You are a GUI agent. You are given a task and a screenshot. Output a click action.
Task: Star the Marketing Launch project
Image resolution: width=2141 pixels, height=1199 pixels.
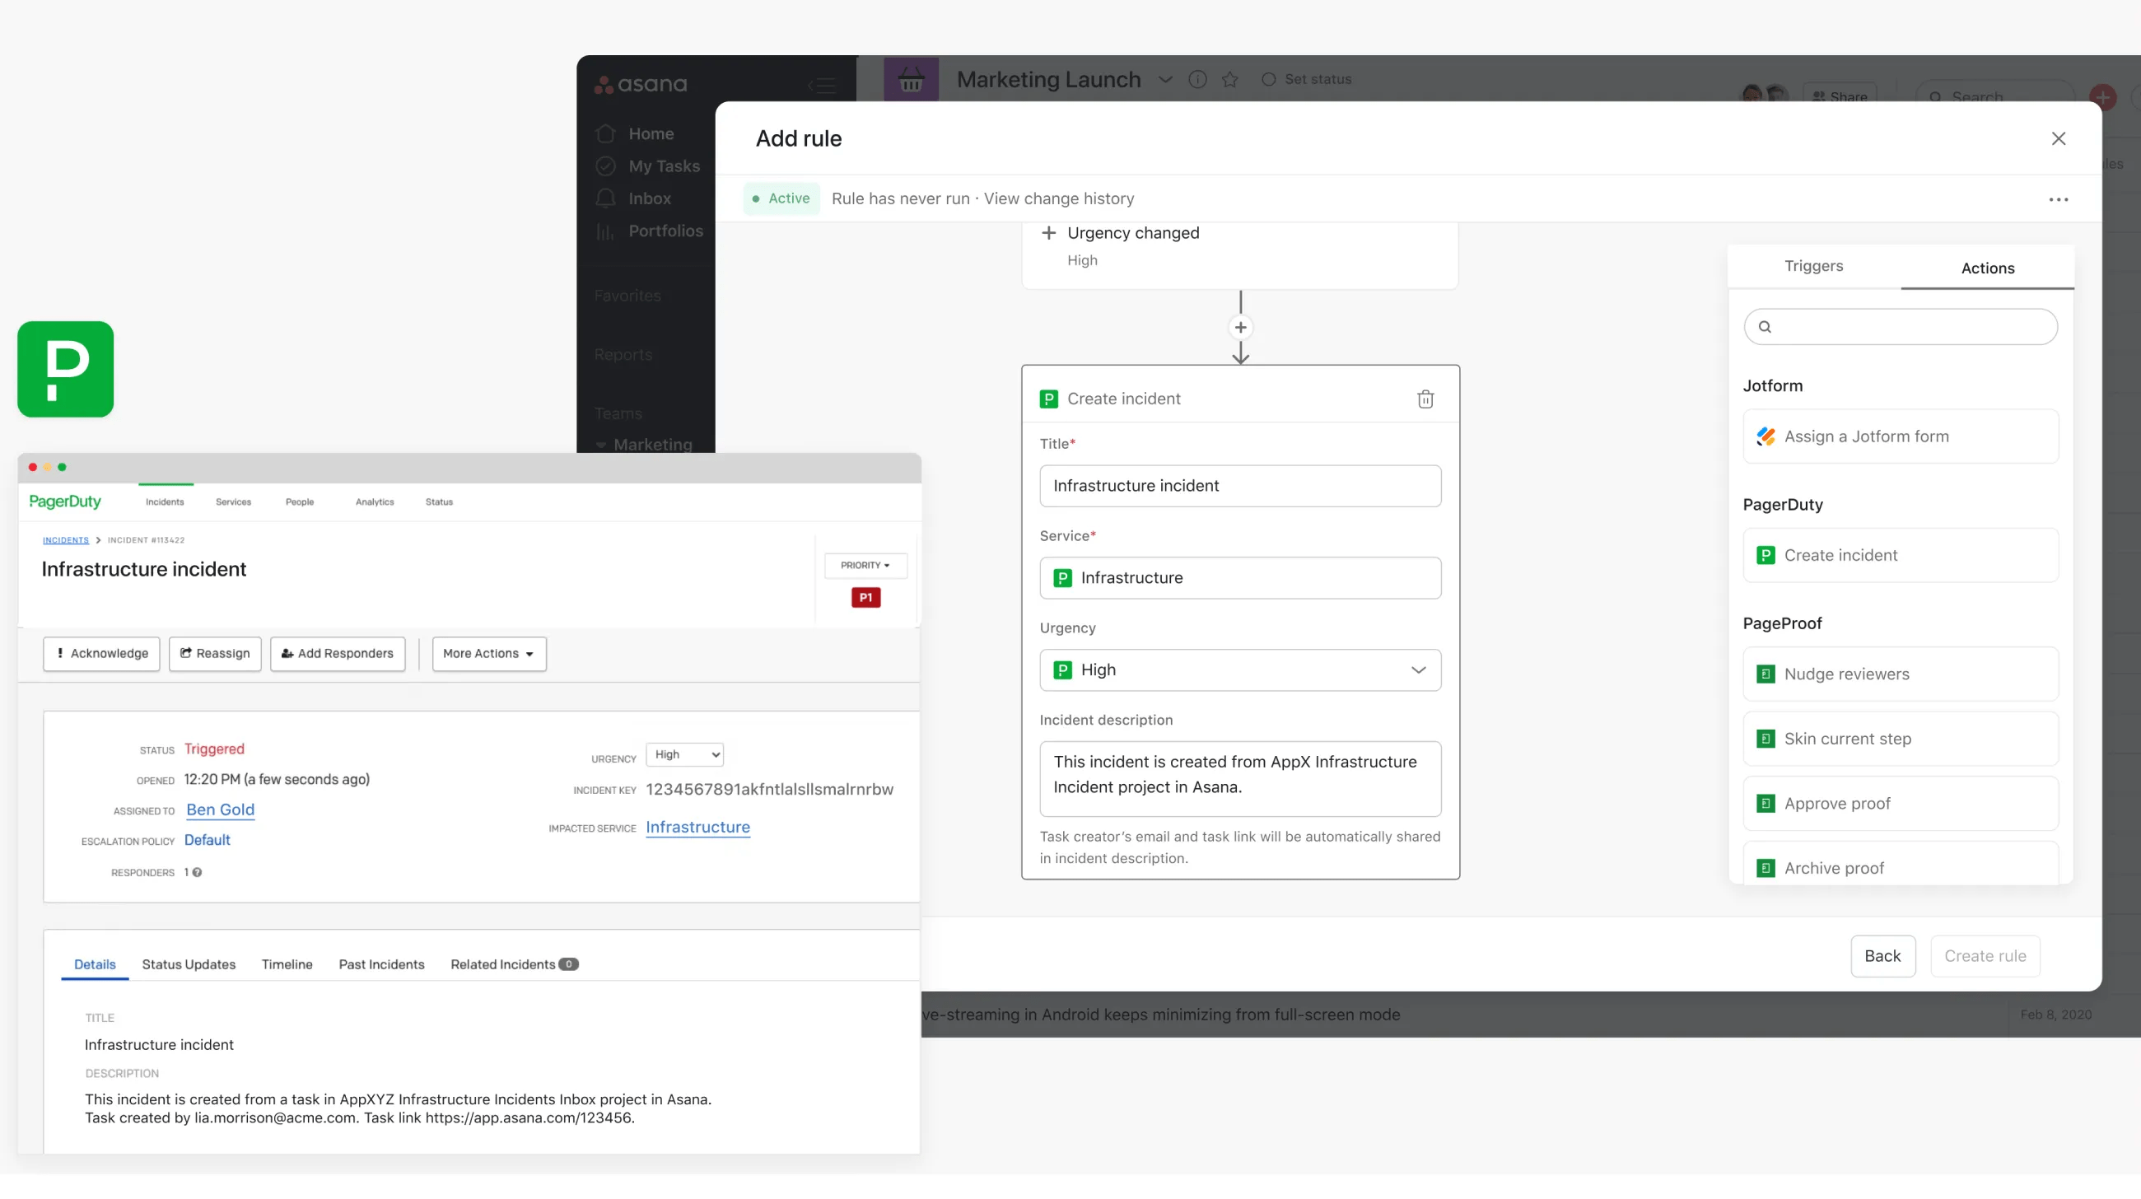click(1230, 79)
